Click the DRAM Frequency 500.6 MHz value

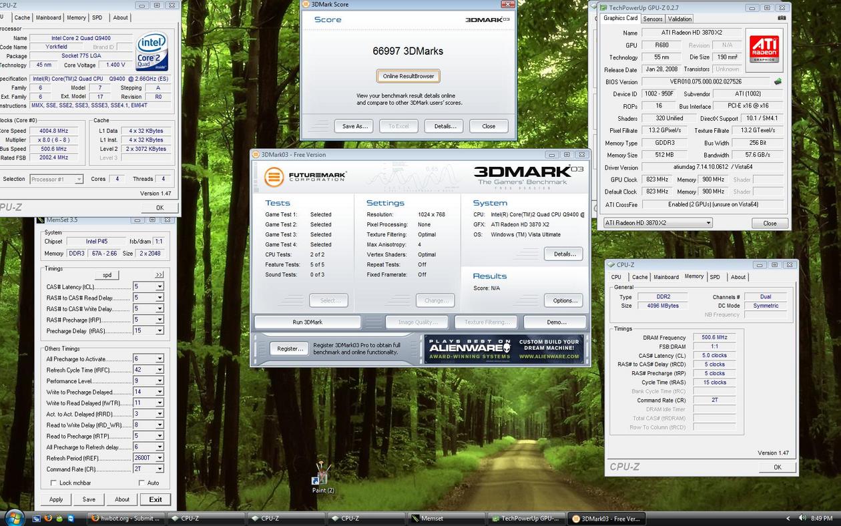[x=714, y=338]
